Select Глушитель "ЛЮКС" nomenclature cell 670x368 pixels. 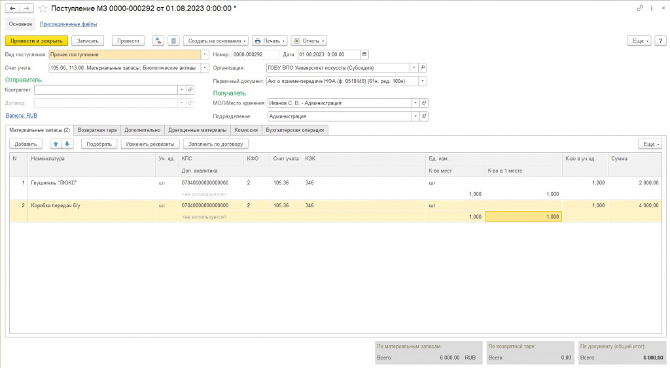[x=92, y=183]
